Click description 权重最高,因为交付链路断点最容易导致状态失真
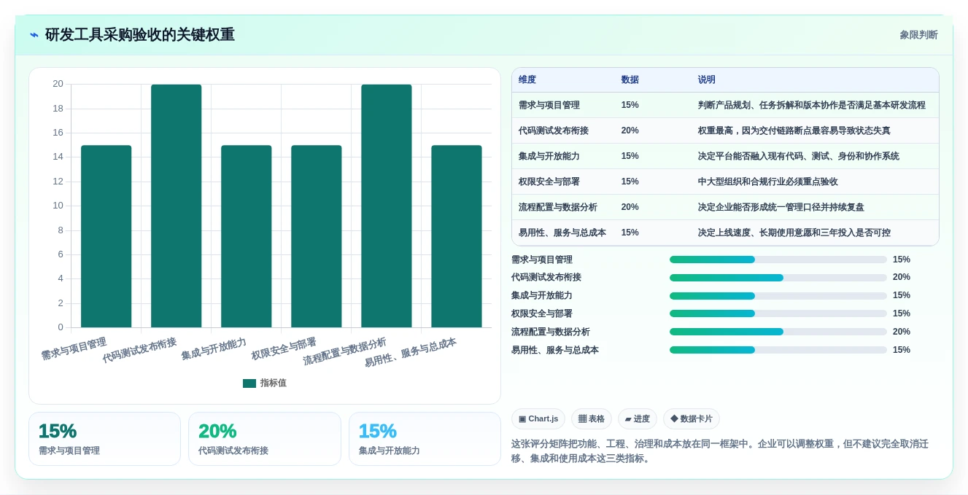Screen dimensions: 968x495 (794, 130)
